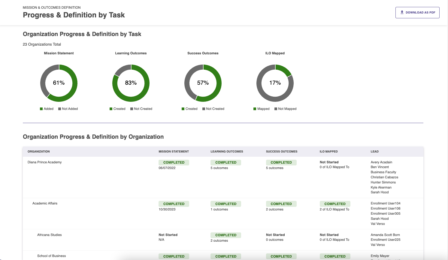Toggle the gray Not Mapped legend swatch

(x=276, y=109)
